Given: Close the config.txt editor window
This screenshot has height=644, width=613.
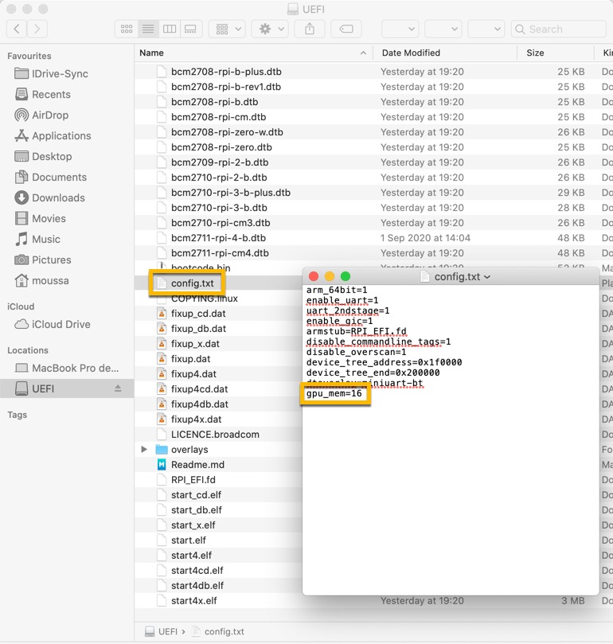Looking at the screenshot, I should 314,276.
